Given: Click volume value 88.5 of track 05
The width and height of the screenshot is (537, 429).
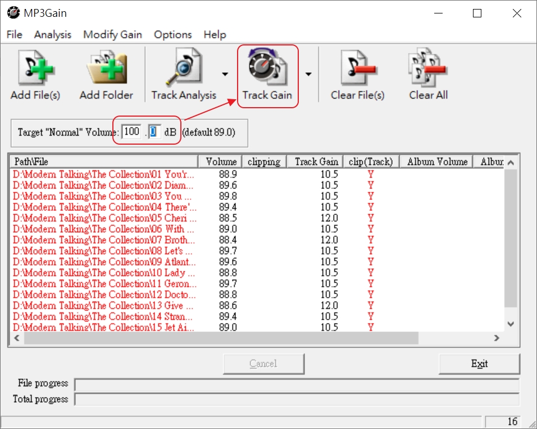Looking at the screenshot, I should 228,218.
